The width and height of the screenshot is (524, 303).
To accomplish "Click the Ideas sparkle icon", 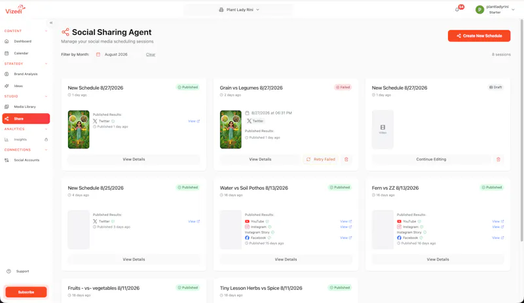I will (x=7, y=86).
